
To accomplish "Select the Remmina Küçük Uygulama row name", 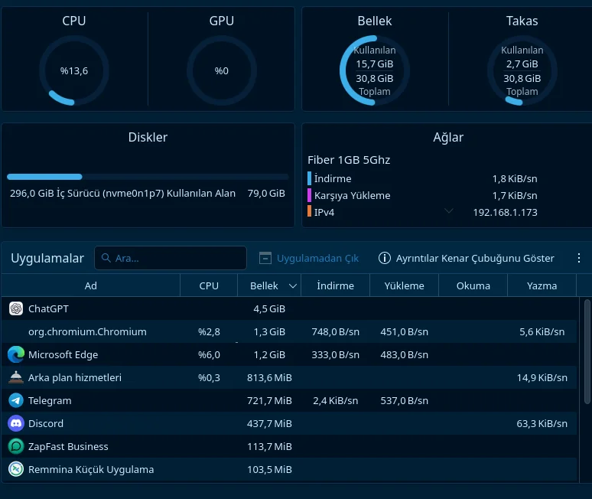I will pyautogui.click(x=91, y=470).
